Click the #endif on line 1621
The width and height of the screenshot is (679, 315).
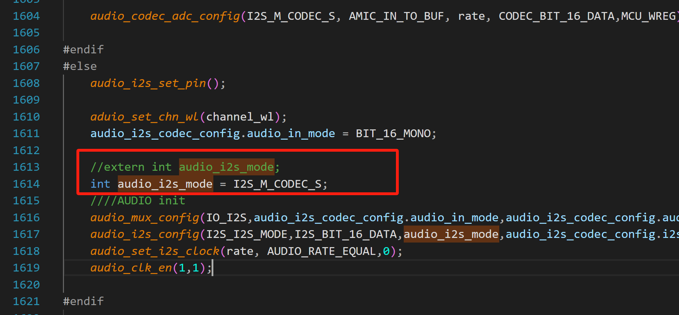click(x=84, y=302)
